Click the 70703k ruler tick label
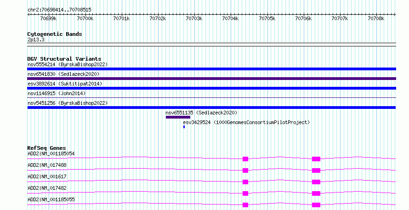Viewport: 409px width, 210px height. point(194,18)
